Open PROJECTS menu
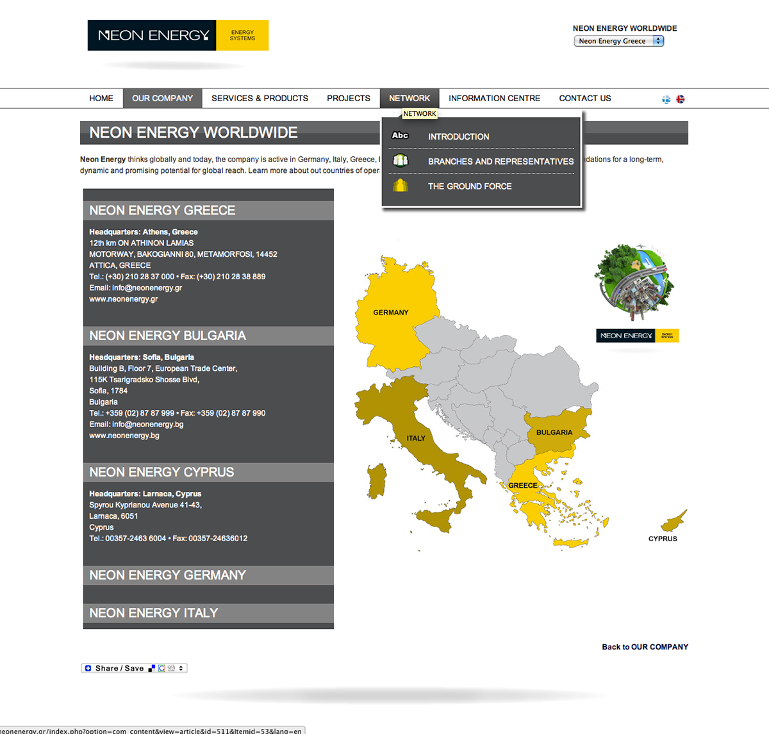 point(349,98)
